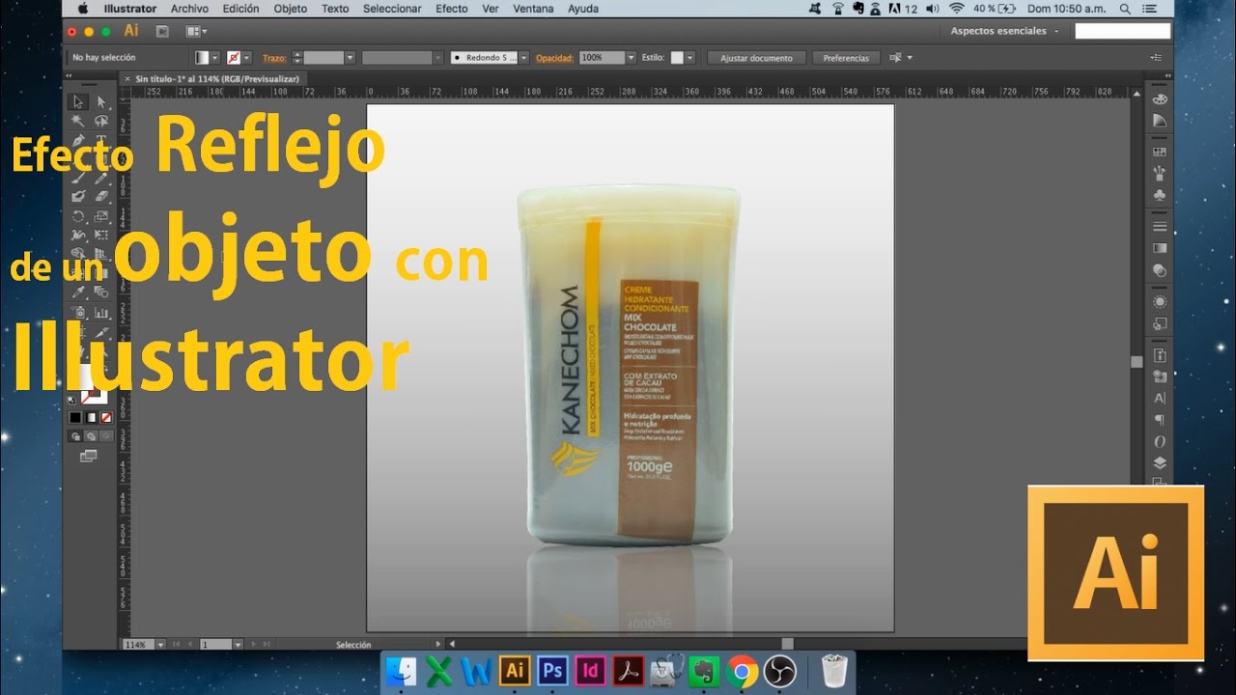This screenshot has height=695, width=1236.
Task: Open the OpenType (O) panel icon
Action: click(x=1160, y=442)
